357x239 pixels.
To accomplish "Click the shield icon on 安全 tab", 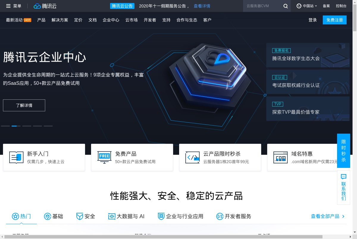I will pos(79,216).
